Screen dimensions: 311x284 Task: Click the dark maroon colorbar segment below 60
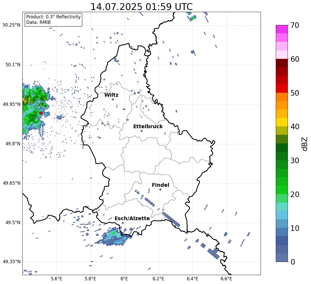tap(282, 63)
